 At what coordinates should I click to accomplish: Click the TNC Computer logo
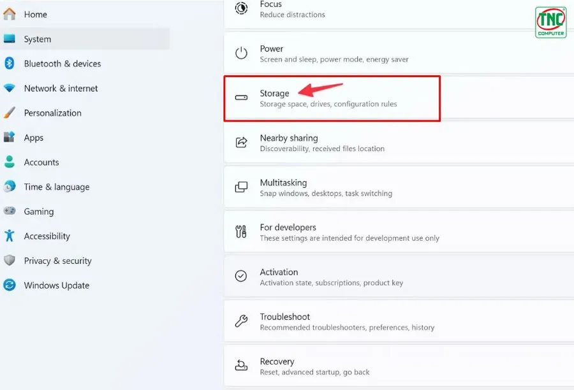click(x=550, y=21)
